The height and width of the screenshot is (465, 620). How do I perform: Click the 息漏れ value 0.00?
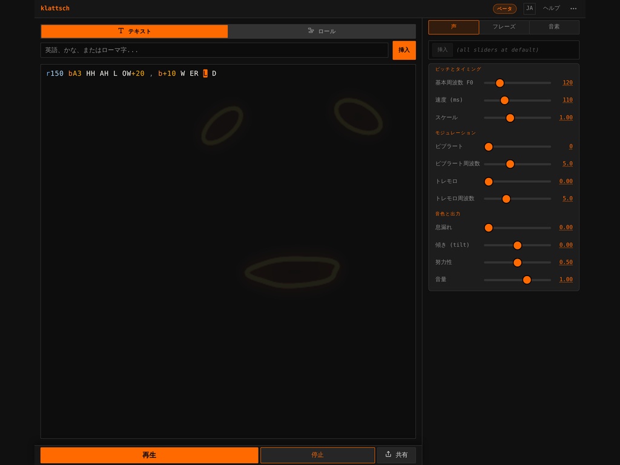point(566,228)
